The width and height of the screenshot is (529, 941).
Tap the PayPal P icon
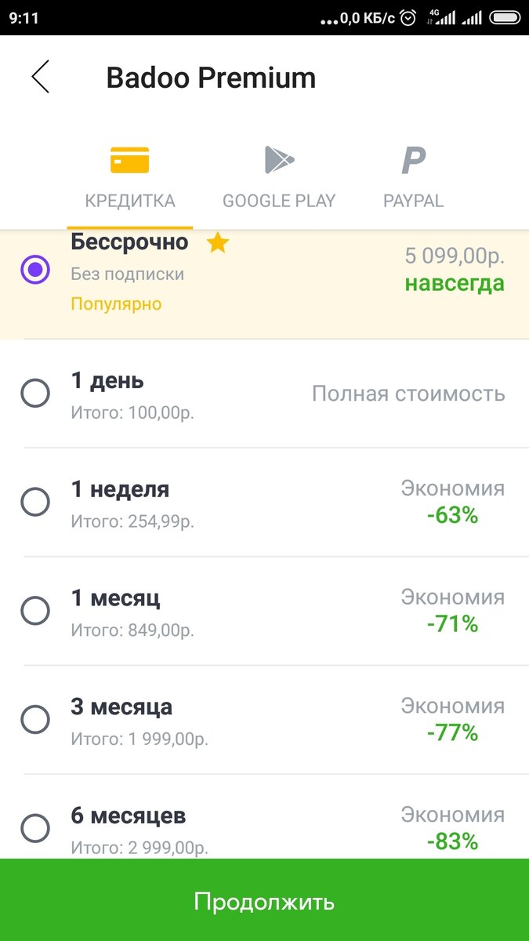click(412, 159)
